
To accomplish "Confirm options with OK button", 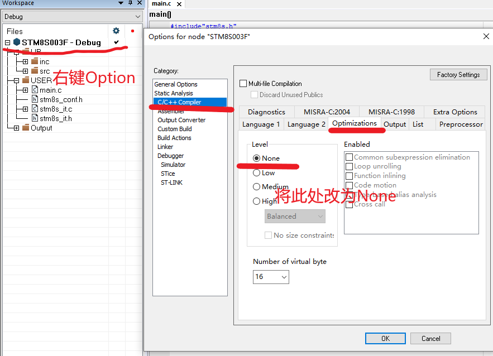I will (x=385, y=338).
